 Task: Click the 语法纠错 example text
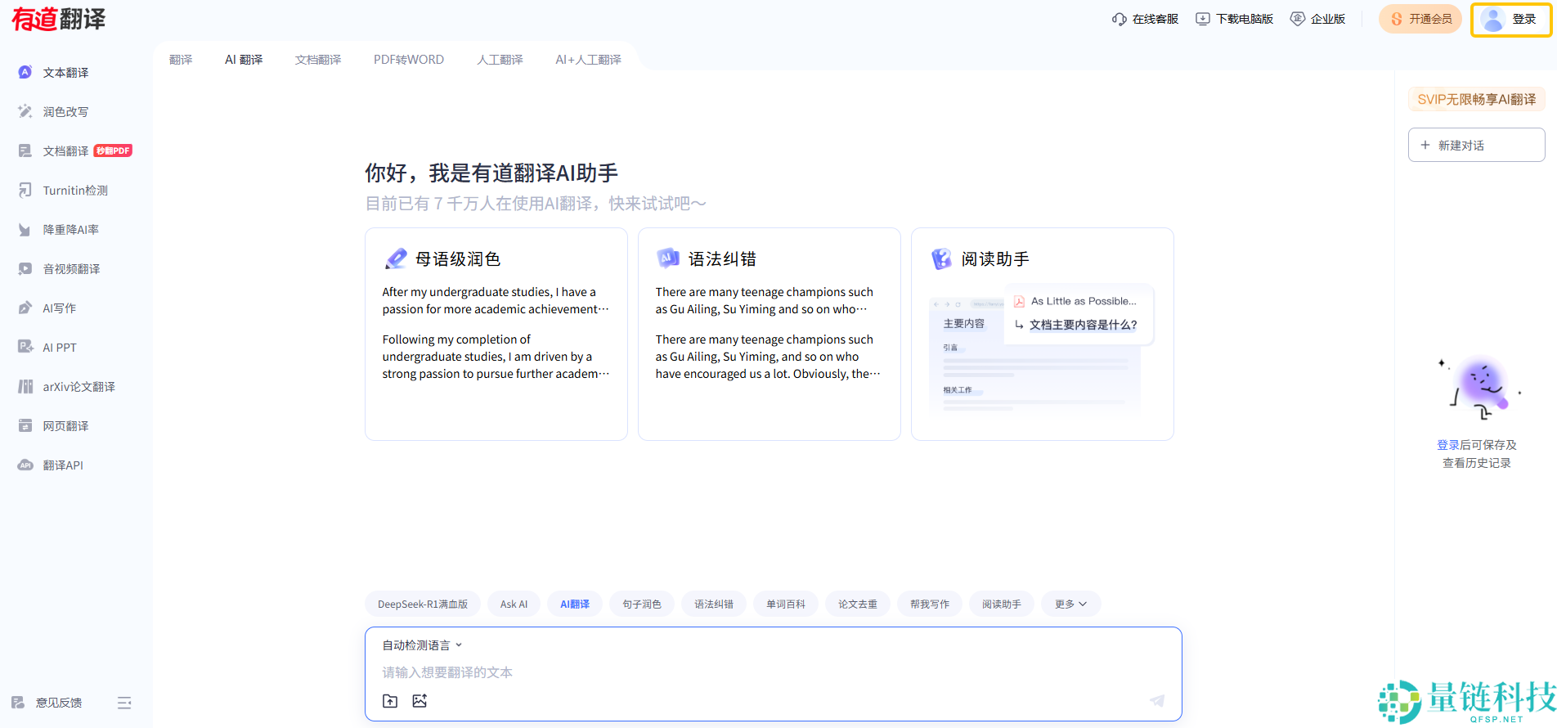coord(768,333)
